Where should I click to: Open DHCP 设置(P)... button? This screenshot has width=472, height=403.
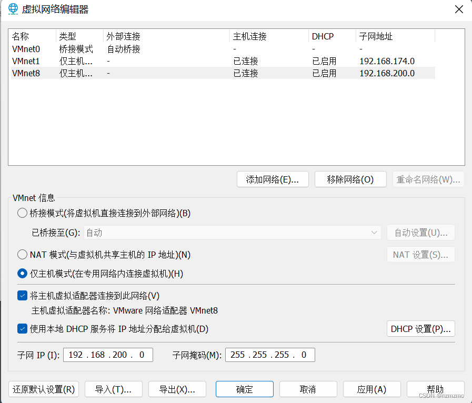(x=421, y=329)
